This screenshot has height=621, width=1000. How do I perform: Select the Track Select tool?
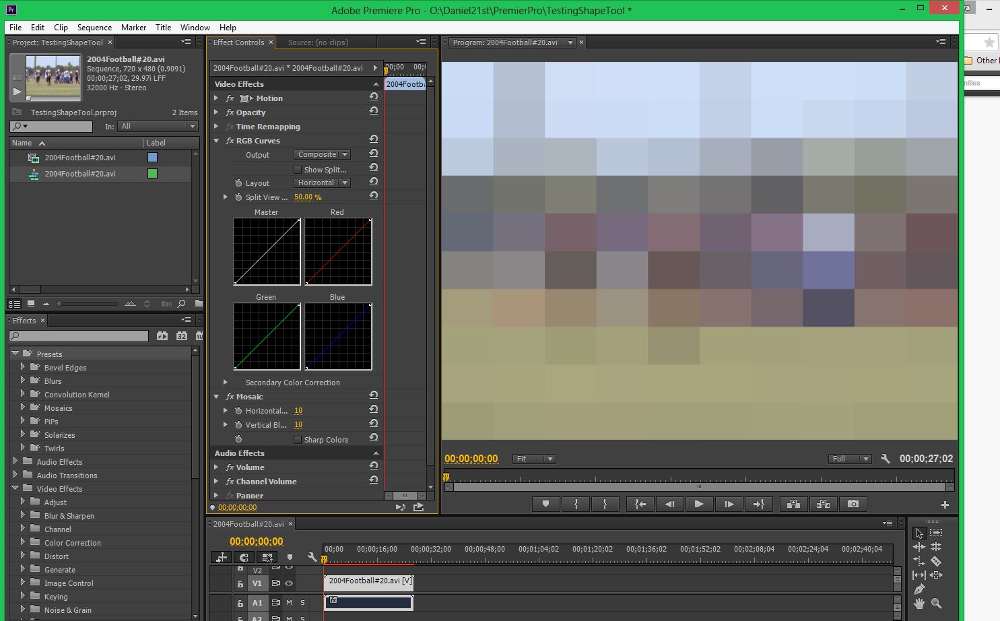click(x=936, y=533)
